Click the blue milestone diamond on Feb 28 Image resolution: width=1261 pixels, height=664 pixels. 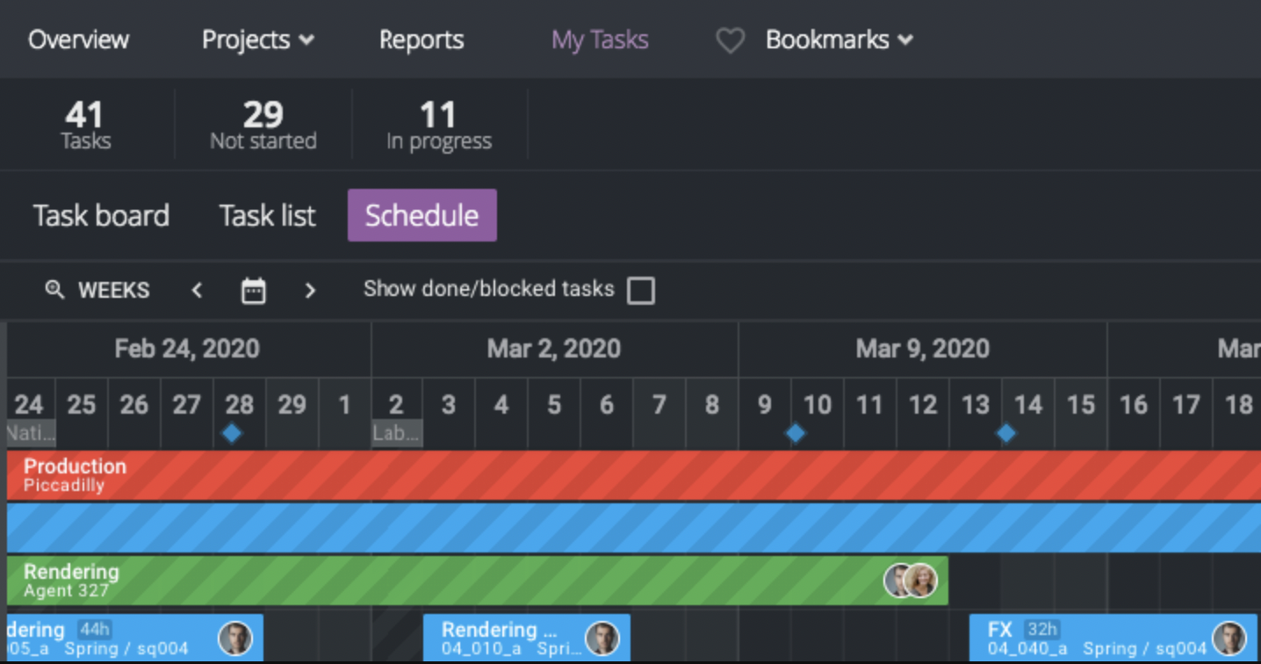tap(232, 433)
